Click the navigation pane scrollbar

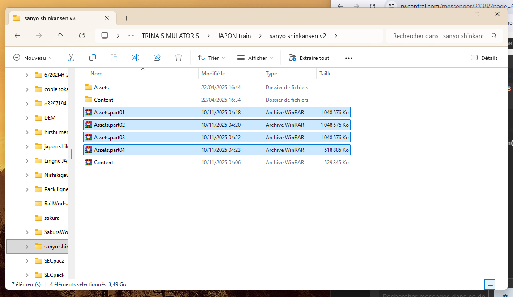click(x=72, y=154)
